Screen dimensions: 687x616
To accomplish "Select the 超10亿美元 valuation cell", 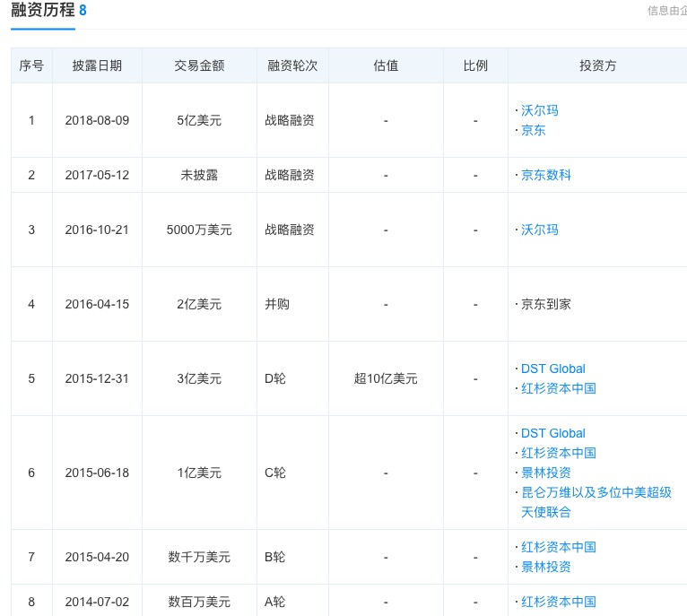I will pos(386,378).
